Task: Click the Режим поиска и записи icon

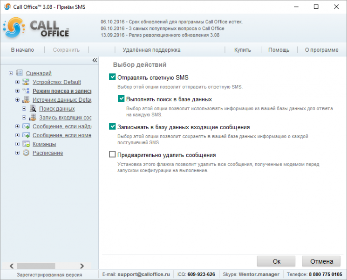Action: (x=26, y=91)
